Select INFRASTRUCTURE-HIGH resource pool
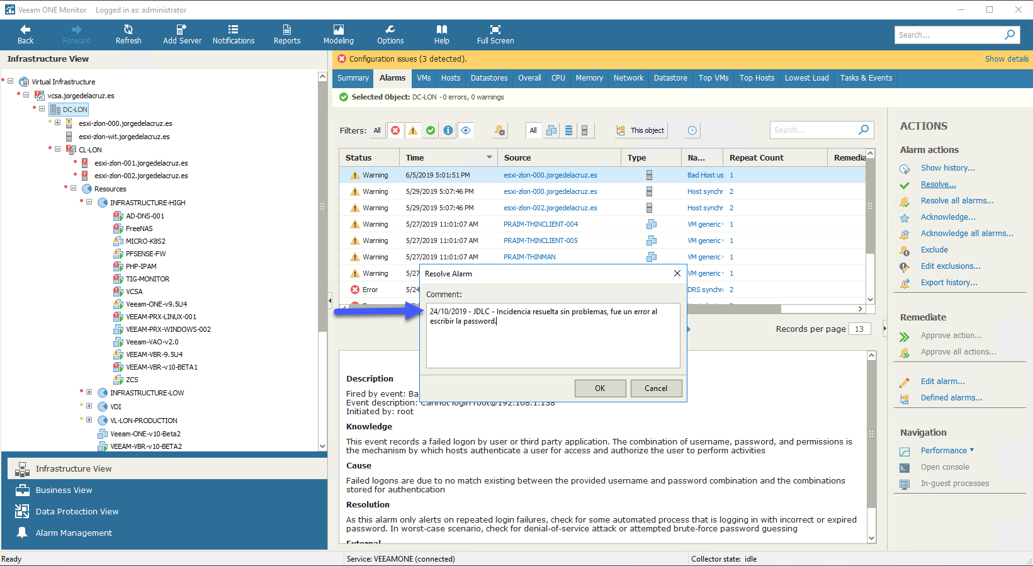Viewport: 1033px width, 566px height. (x=147, y=203)
